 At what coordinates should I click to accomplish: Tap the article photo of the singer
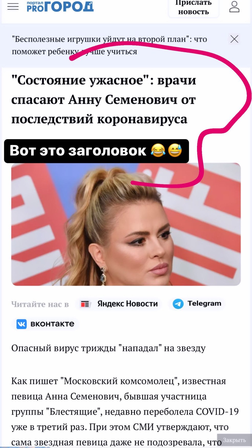click(x=126, y=224)
